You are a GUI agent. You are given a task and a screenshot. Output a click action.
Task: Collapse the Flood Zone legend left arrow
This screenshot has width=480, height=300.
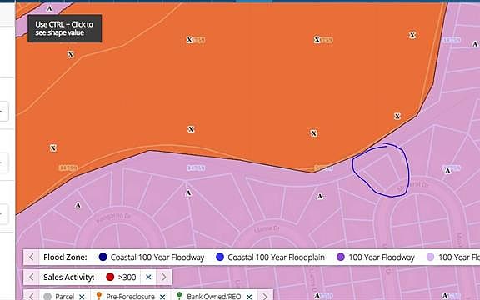[31, 257]
